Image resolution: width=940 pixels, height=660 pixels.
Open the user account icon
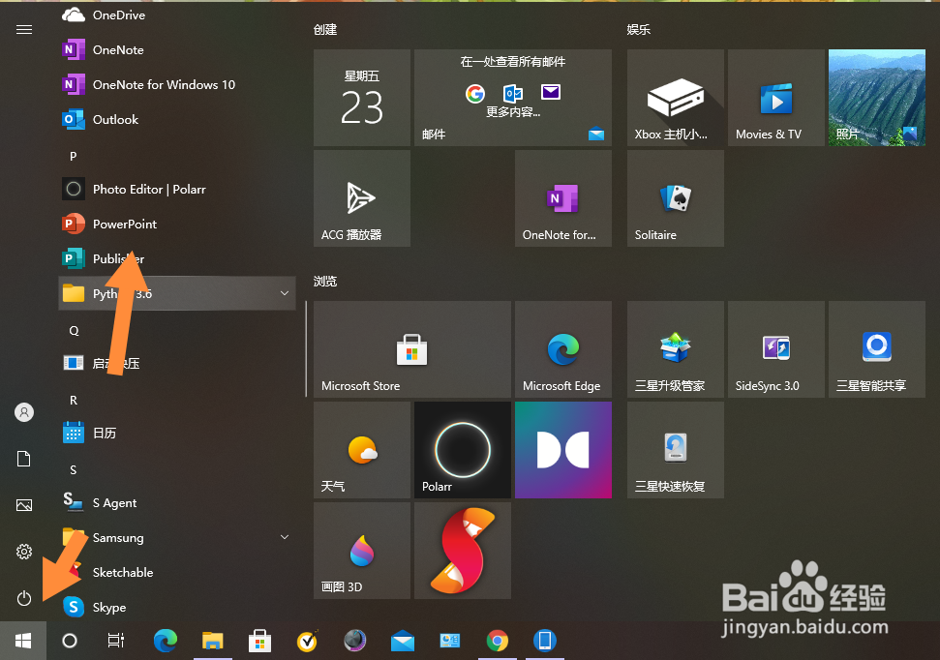point(24,412)
